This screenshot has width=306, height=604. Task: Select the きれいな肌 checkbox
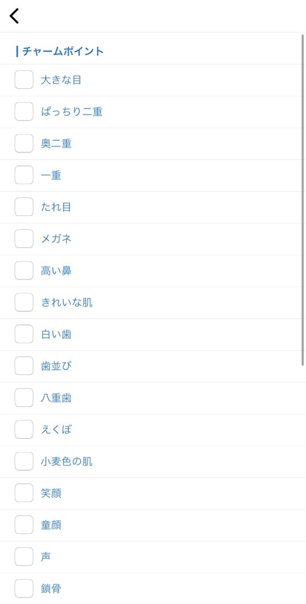24,302
